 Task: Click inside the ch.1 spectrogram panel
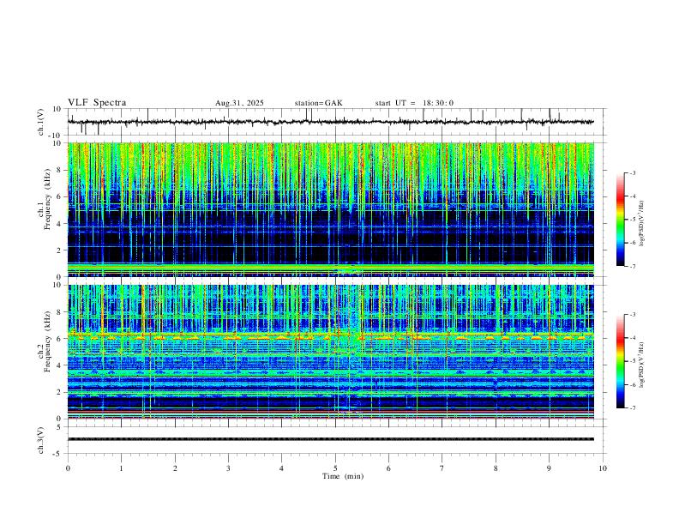[x=331, y=209]
